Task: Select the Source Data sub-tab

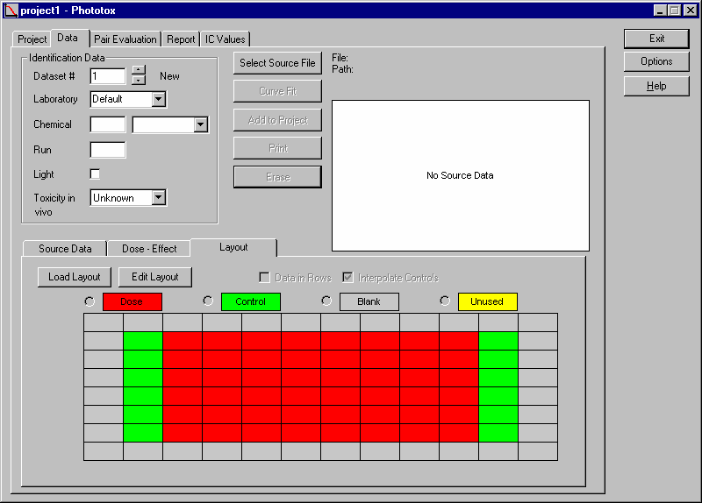Action: [65, 249]
